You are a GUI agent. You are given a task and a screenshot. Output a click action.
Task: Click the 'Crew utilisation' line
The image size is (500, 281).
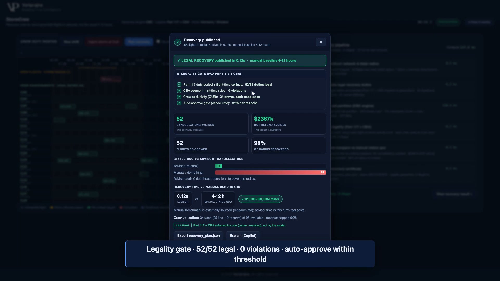[x=235, y=218]
